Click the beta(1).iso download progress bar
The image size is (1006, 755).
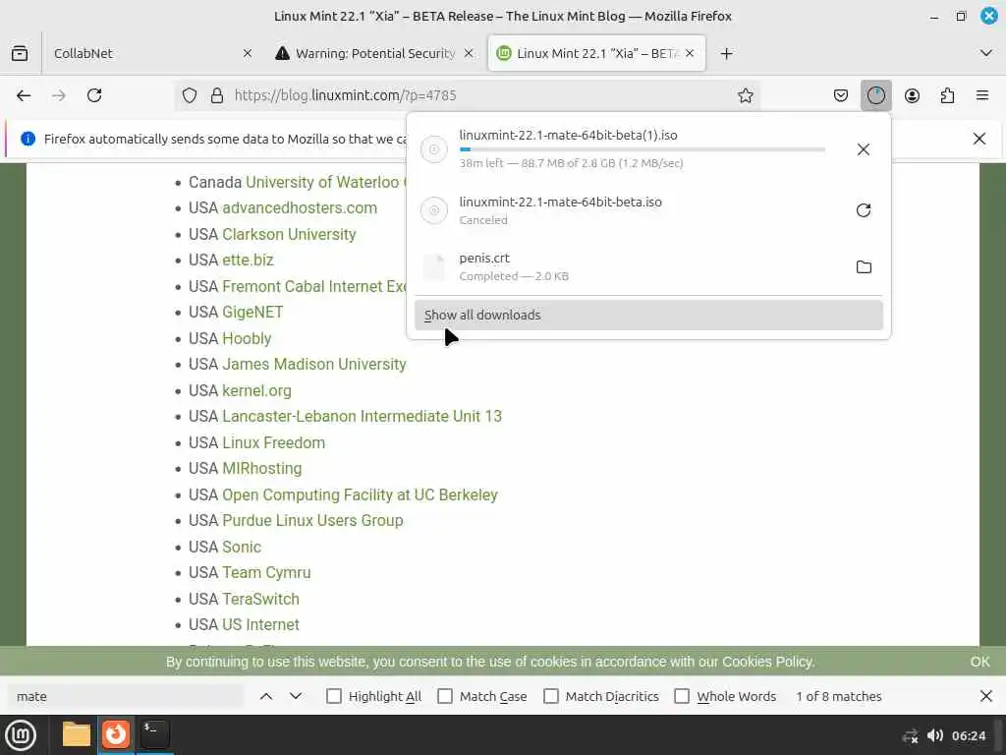[643, 149]
